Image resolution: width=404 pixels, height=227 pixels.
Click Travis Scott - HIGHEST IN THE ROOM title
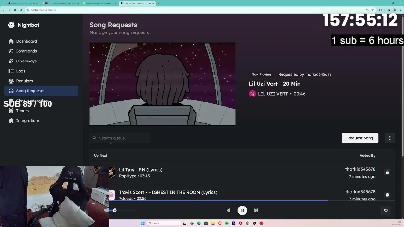coord(168,192)
